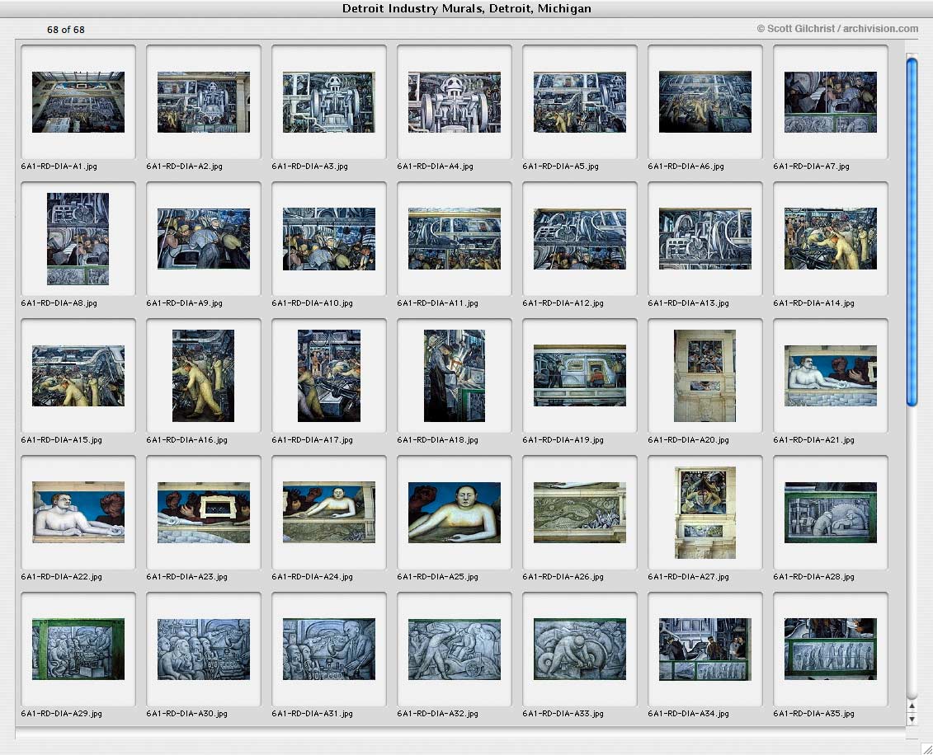This screenshot has width=933, height=755.
Task: Open the 6A1-RD-DIA-A6.jpg thumbnail
Action: pyautogui.click(x=705, y=102)
